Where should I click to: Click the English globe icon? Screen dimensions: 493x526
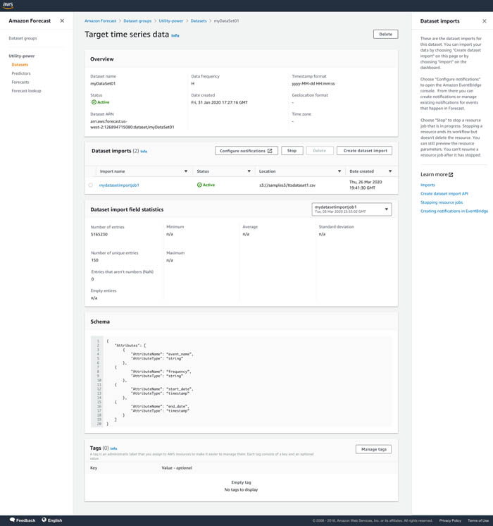coord(44,520)
